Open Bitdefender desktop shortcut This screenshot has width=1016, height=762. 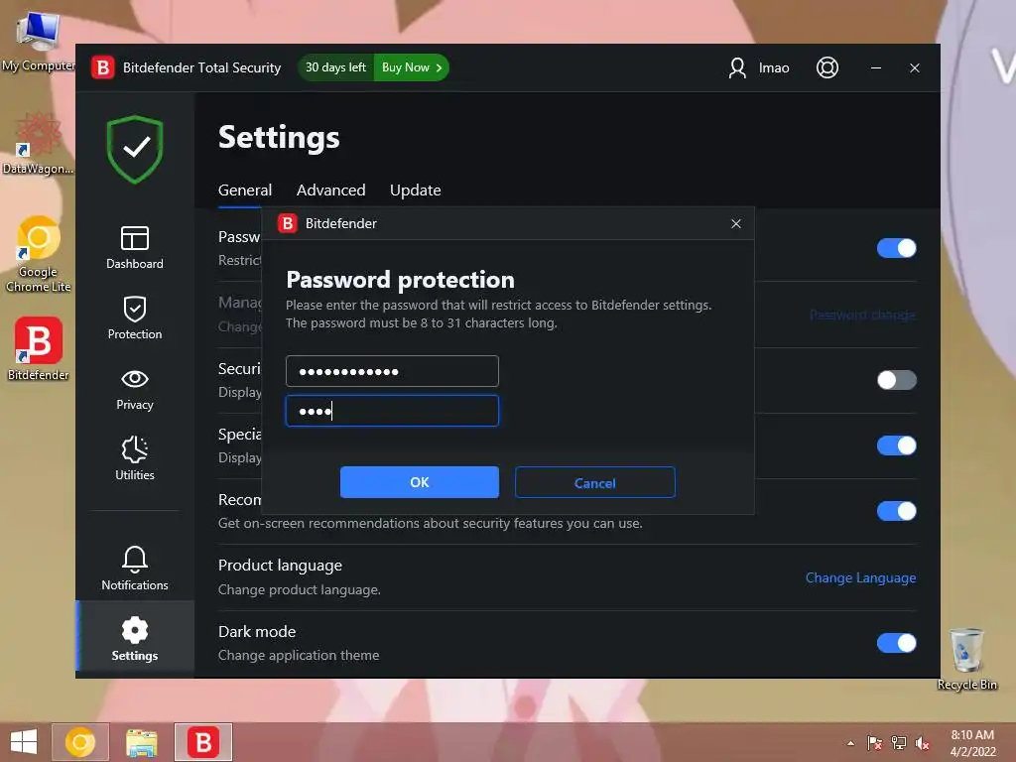pyautogui.click(x=38, y=348)
